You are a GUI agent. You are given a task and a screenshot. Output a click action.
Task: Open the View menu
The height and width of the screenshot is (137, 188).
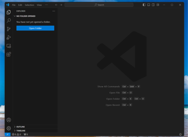39,5
